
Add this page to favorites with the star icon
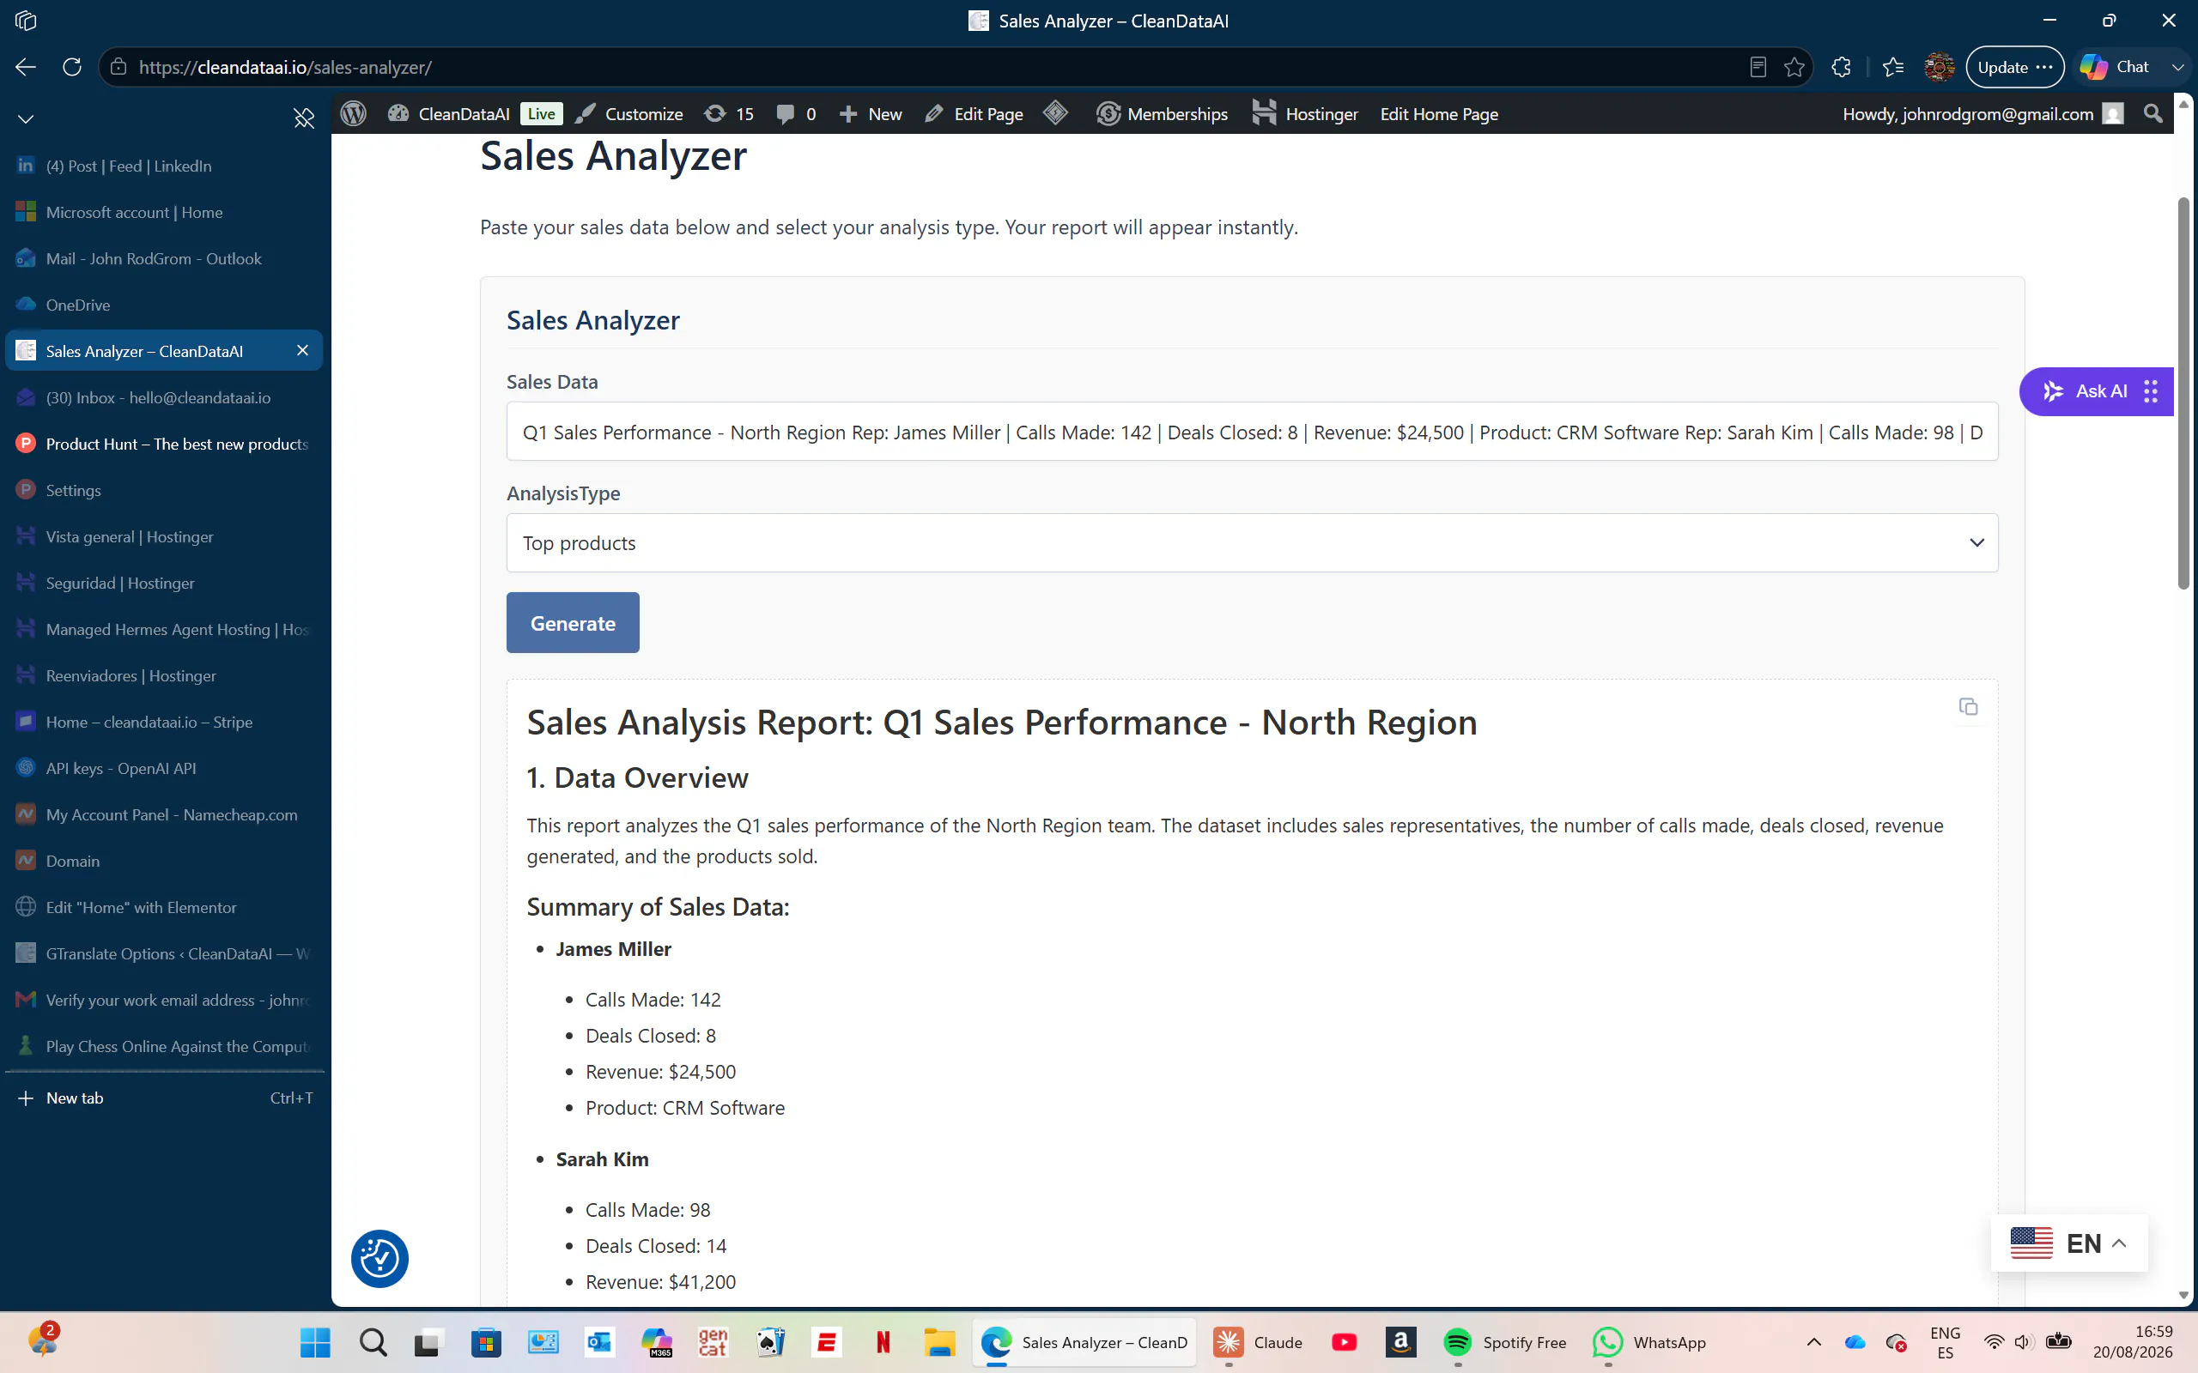(1794, 67)
